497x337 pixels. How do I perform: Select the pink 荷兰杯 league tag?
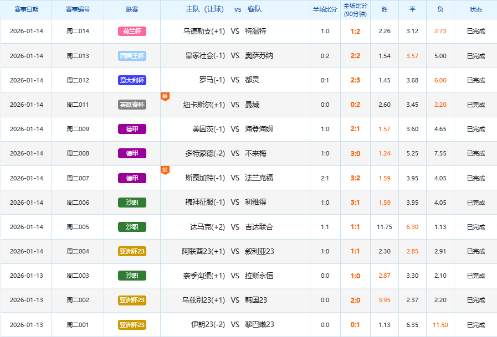coord(132,31)
